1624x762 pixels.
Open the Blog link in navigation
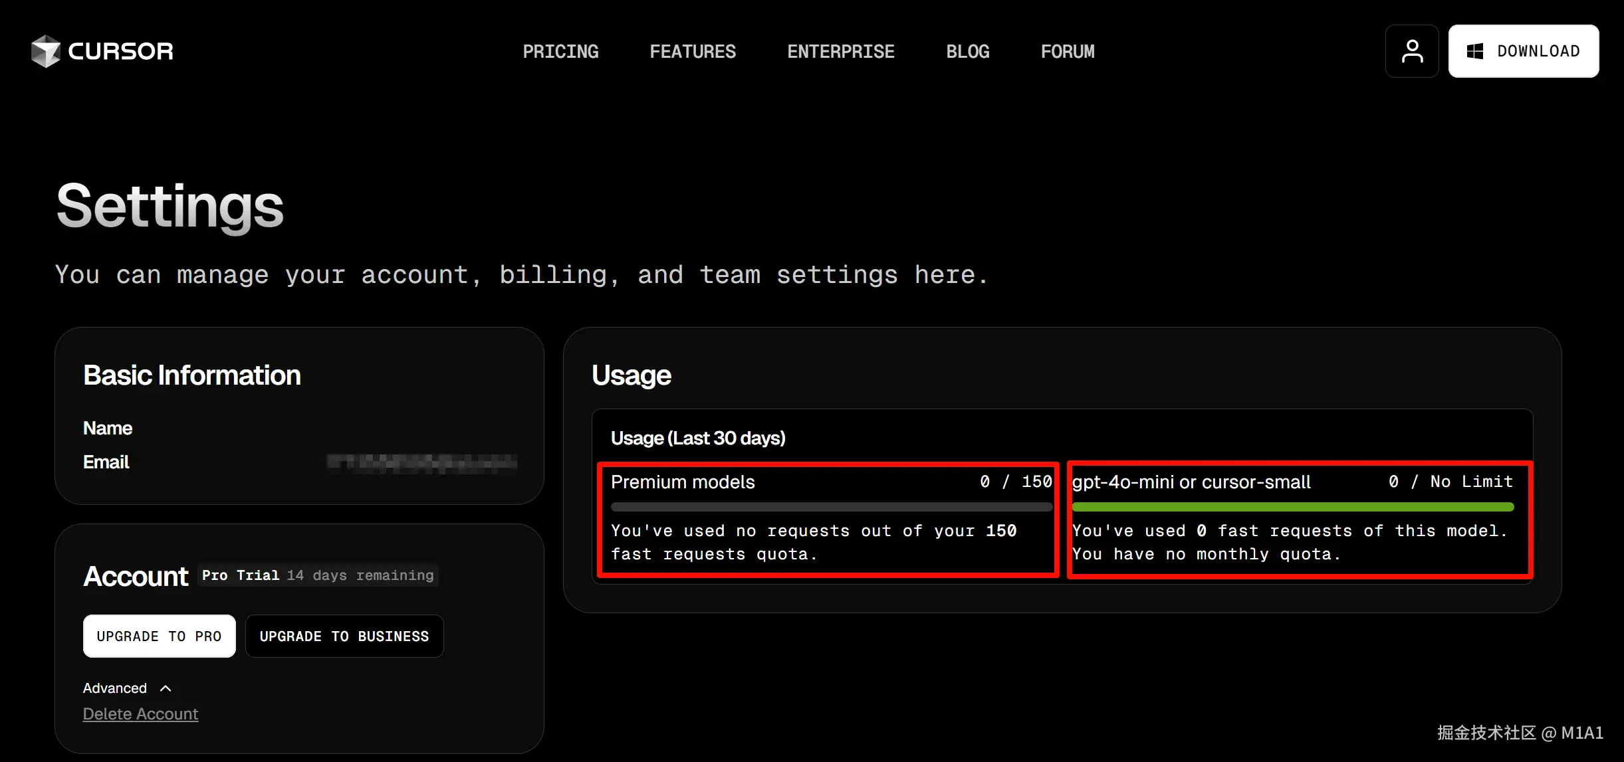click(968, 51)
